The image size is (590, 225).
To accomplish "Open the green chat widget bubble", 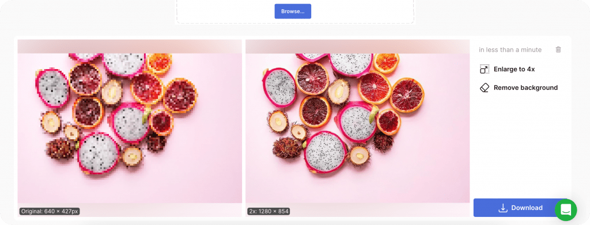I will pos(566,210).
